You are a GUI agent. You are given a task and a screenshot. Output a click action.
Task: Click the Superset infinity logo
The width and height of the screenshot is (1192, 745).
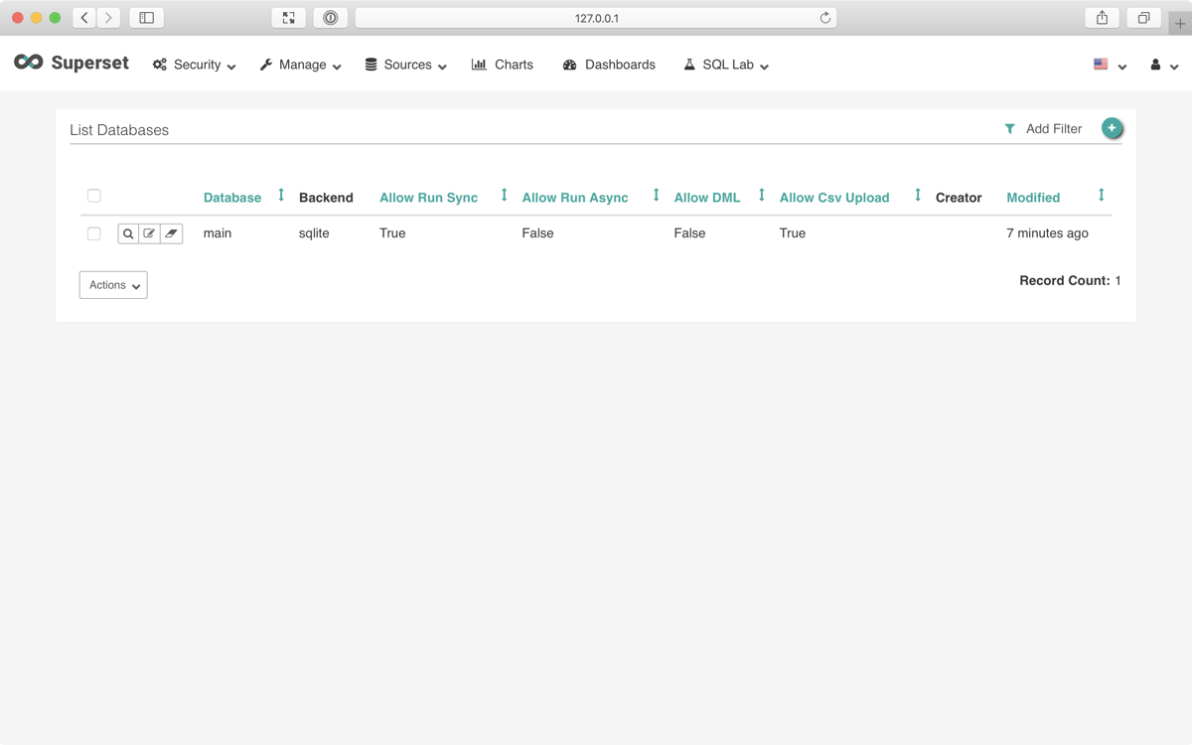(x=28, y=63)
